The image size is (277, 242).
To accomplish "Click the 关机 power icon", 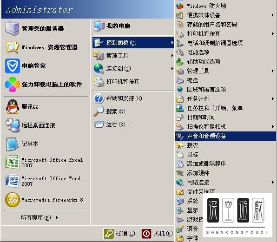I will [146, 234].
